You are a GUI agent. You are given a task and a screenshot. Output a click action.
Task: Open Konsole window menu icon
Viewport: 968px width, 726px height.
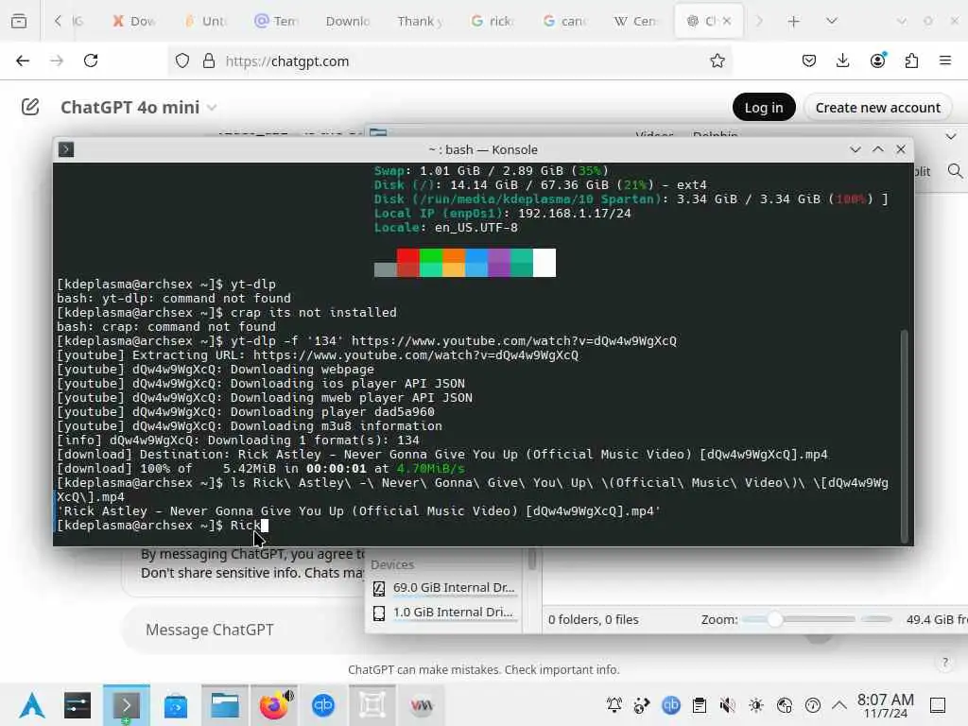(x=66, y=149)
